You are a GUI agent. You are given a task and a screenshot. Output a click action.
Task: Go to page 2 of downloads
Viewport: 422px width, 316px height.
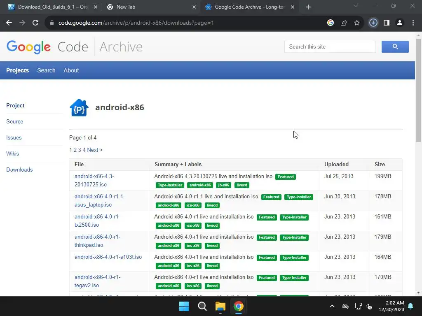pos(75,150)
